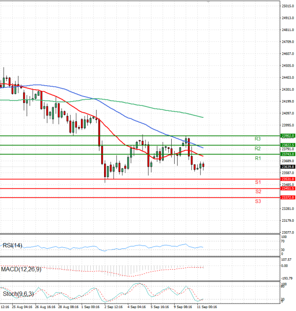Click the S3 support label
This screenshot has width=296, height=311.
(258, 201)
